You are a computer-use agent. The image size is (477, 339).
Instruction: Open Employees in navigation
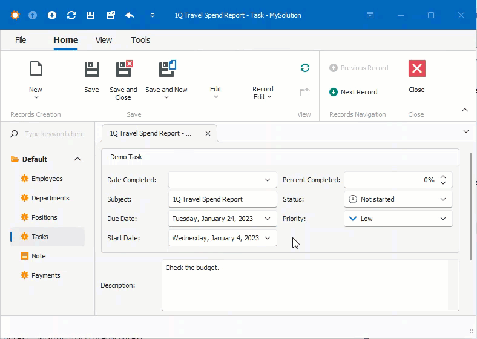pyautogui.click(x=47, y=179)
